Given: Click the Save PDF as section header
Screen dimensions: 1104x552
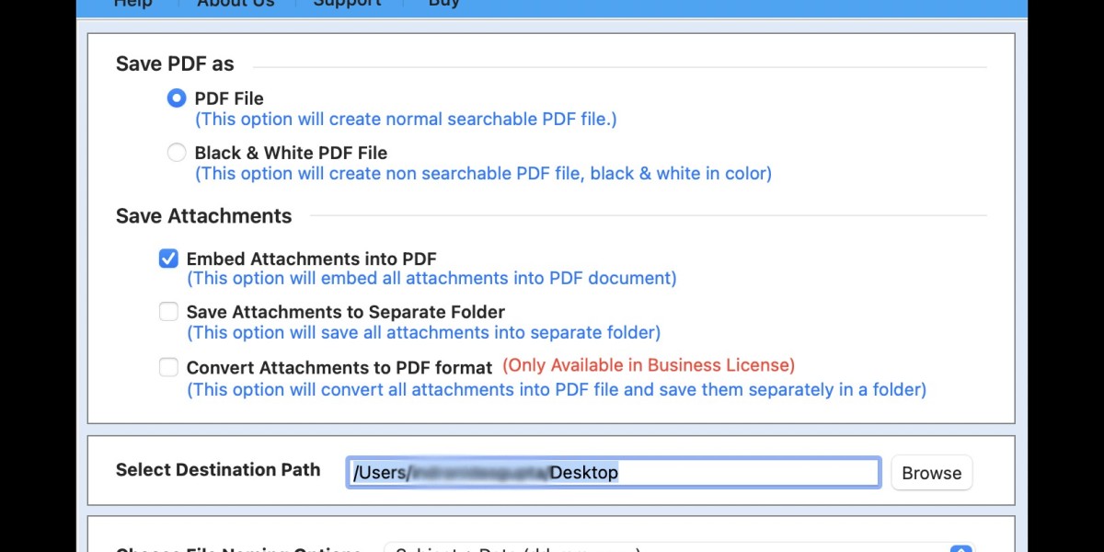Looking at the screenshot, I should 175,63.
